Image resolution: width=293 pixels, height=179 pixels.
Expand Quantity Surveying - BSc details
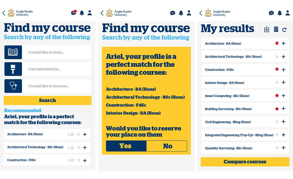tap(284, 148)
